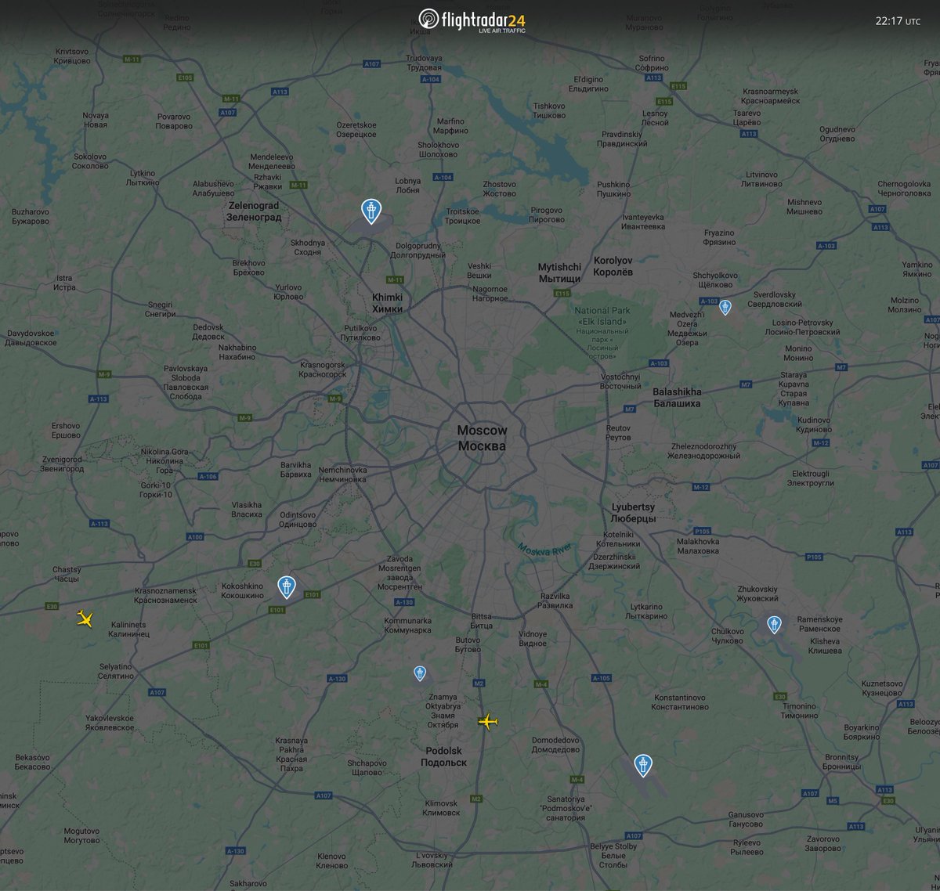The image size is (940, 891).
Task: Click the Reutov town label
Action: pos(618,433)
